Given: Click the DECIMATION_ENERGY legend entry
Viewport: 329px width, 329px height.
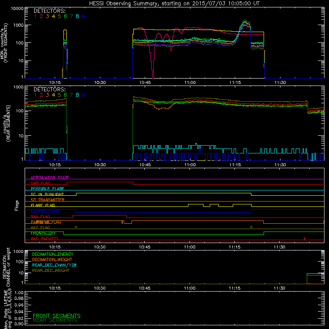Looking at the screenshot, I should pos(53,254).
